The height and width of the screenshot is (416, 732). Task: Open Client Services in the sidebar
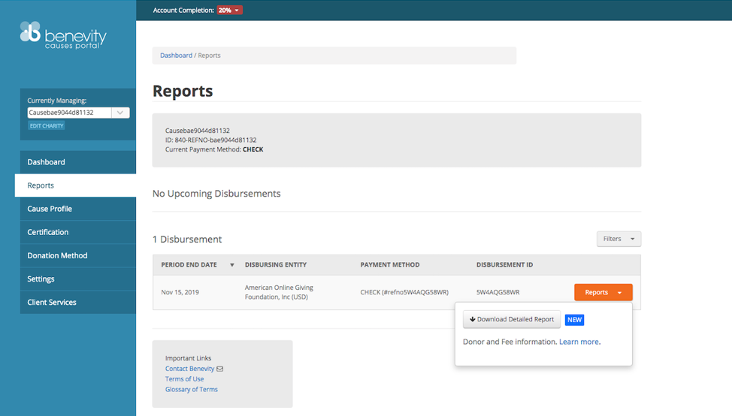click(78, 302)
